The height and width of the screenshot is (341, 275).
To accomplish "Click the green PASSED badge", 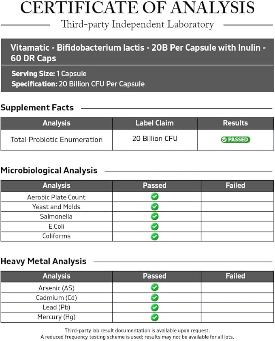I will pos(235,139).
